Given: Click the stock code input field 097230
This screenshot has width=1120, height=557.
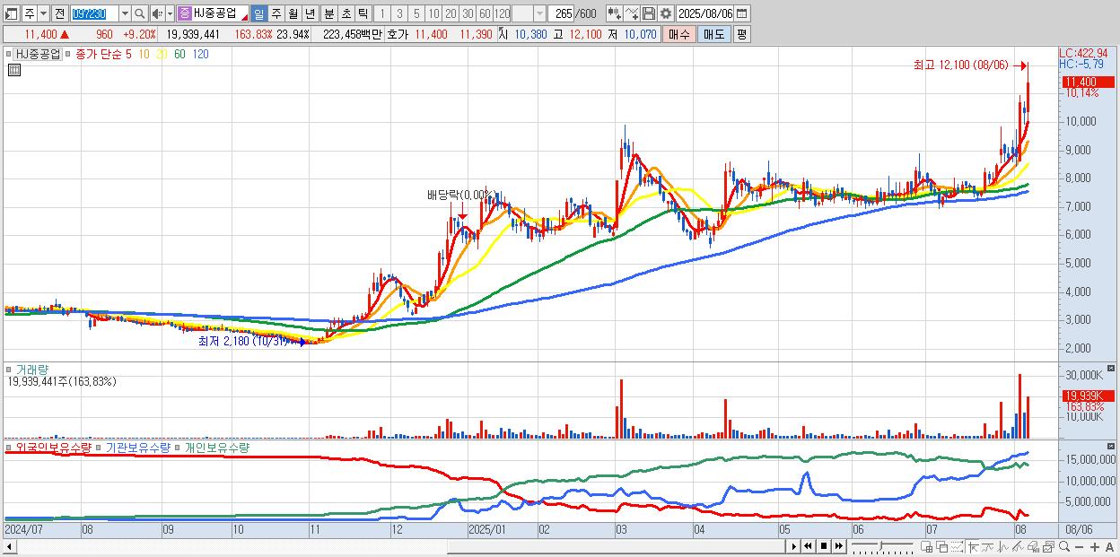Looking at the screenshot, I should [x=94, y=13].
